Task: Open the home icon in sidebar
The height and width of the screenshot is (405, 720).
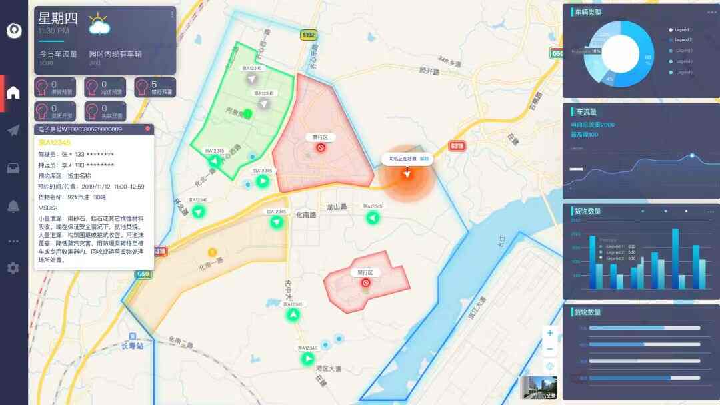Action: point(13,93)
